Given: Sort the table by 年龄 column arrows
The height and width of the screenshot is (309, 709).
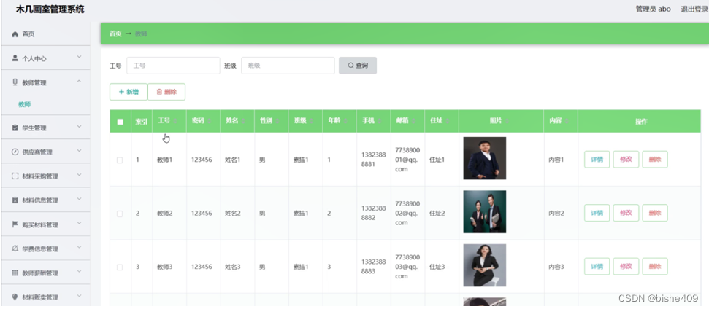Looking at the screenshot, I should [345, 121].
